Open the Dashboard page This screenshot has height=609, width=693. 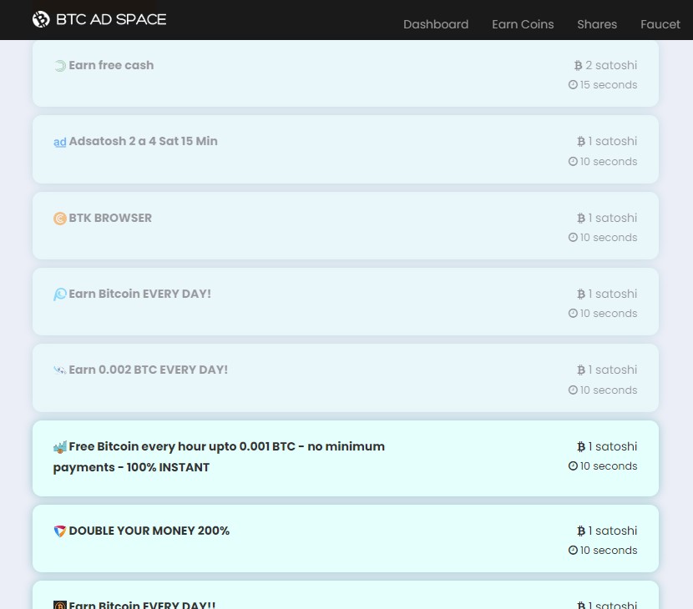tap(436, 24)
